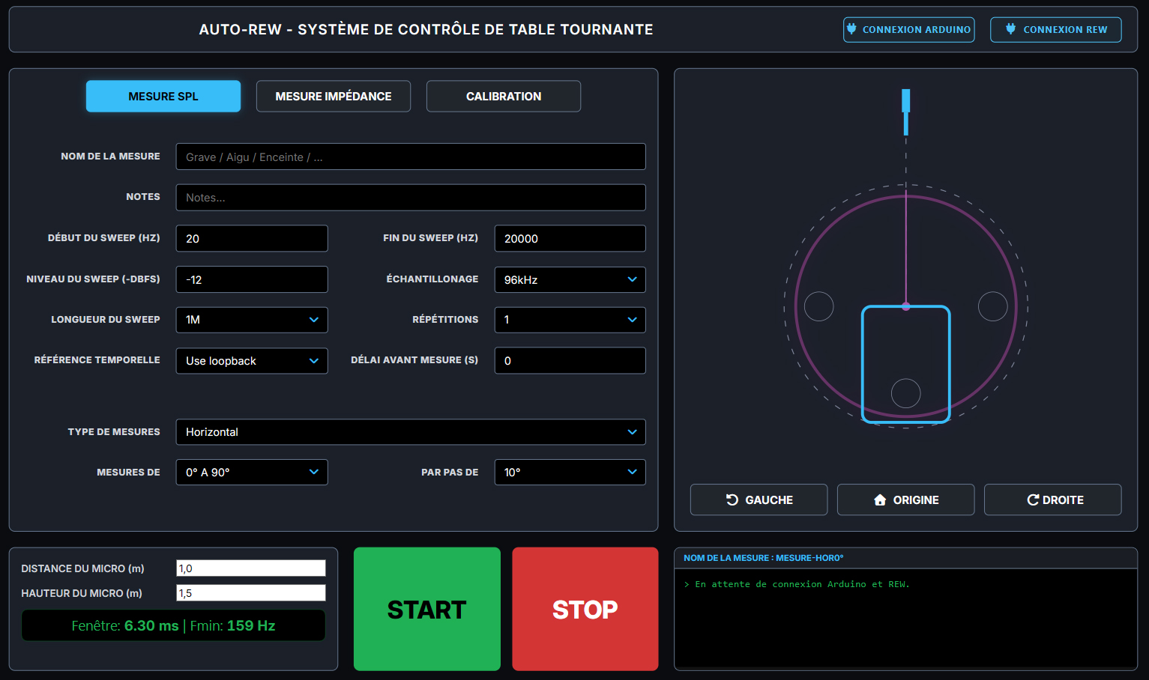1149x680 pixels.
Task: Open the Échantillonage dropdown showing 96kHz
Action: pyautogui.click(x=570, y=279)
